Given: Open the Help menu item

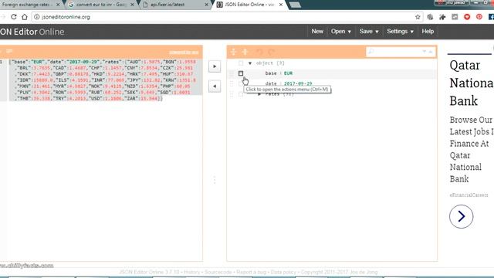Looking at the screenshot, I should [428, 32].
